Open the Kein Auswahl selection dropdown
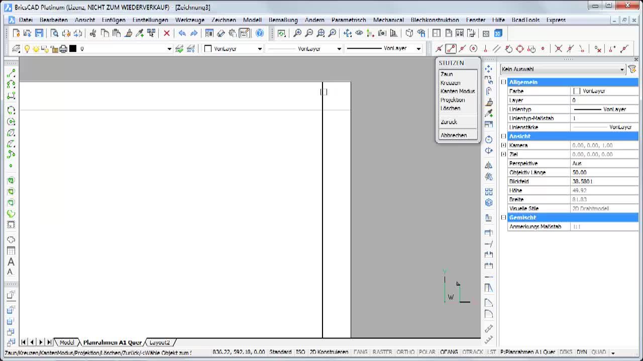This screenshot has height=361, width=643. 563,69
